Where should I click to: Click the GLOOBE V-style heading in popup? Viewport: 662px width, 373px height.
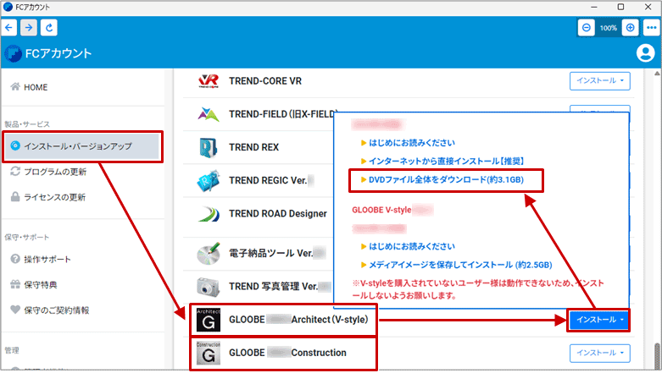(381, 210)
